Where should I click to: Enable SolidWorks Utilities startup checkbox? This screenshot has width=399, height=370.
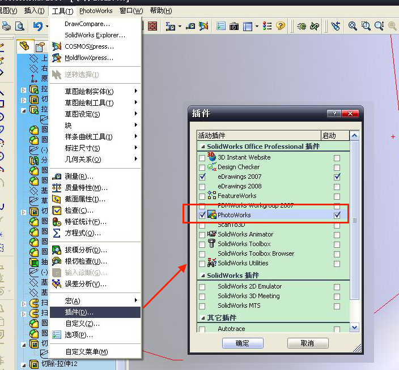click(x=337, y=264)
